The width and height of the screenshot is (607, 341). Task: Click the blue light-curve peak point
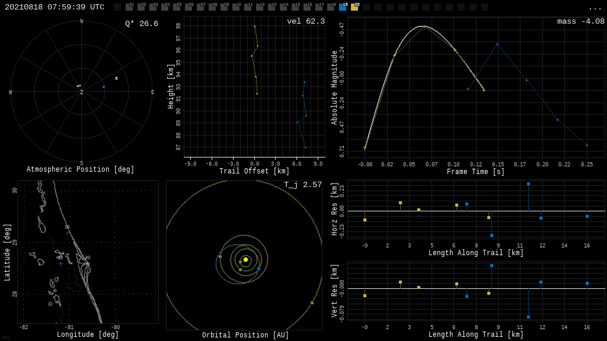(x=497, y=44)
